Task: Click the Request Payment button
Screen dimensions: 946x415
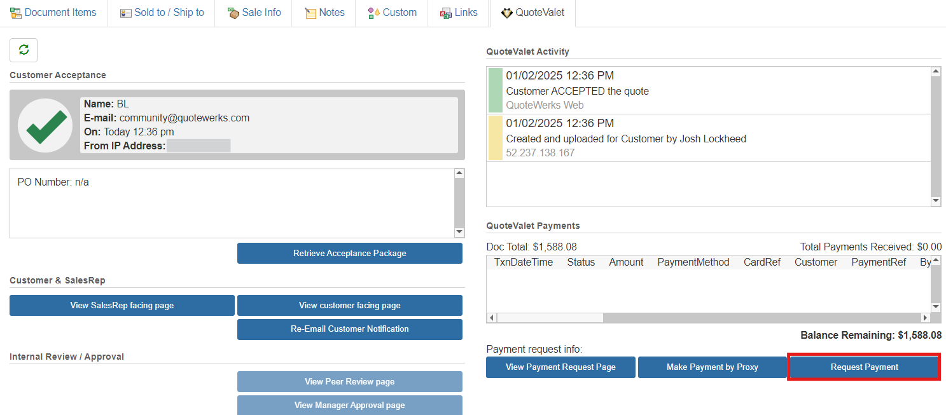Action: 864,367
